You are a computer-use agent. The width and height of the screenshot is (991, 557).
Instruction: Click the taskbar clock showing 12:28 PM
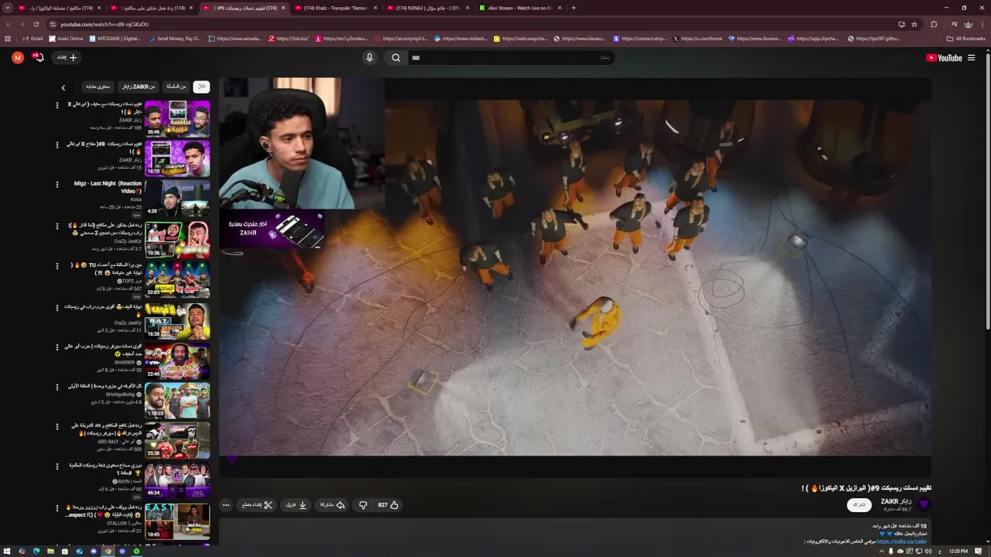point(958,551)
